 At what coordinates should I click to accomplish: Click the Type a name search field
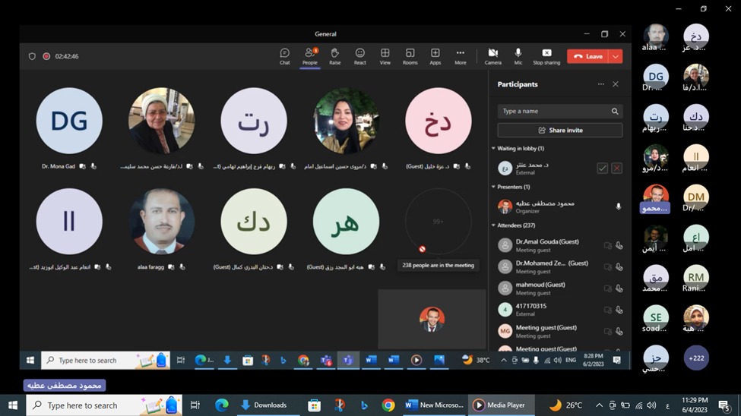(x=555, y=111)
